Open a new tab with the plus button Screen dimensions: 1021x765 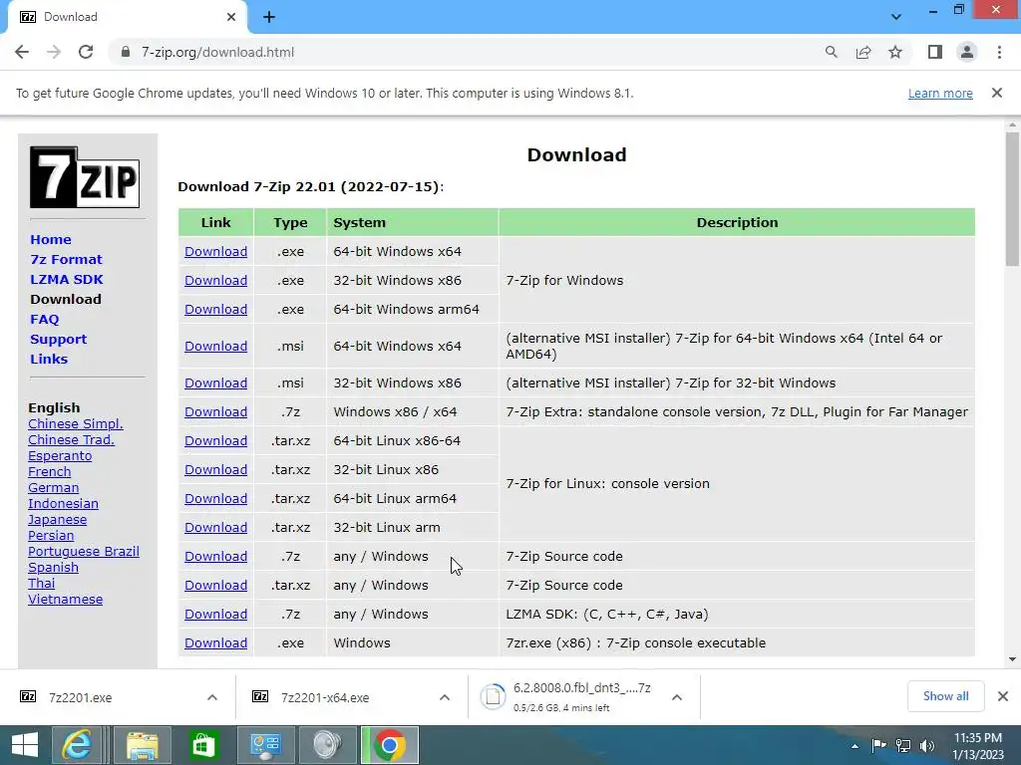tap(269, 17)
